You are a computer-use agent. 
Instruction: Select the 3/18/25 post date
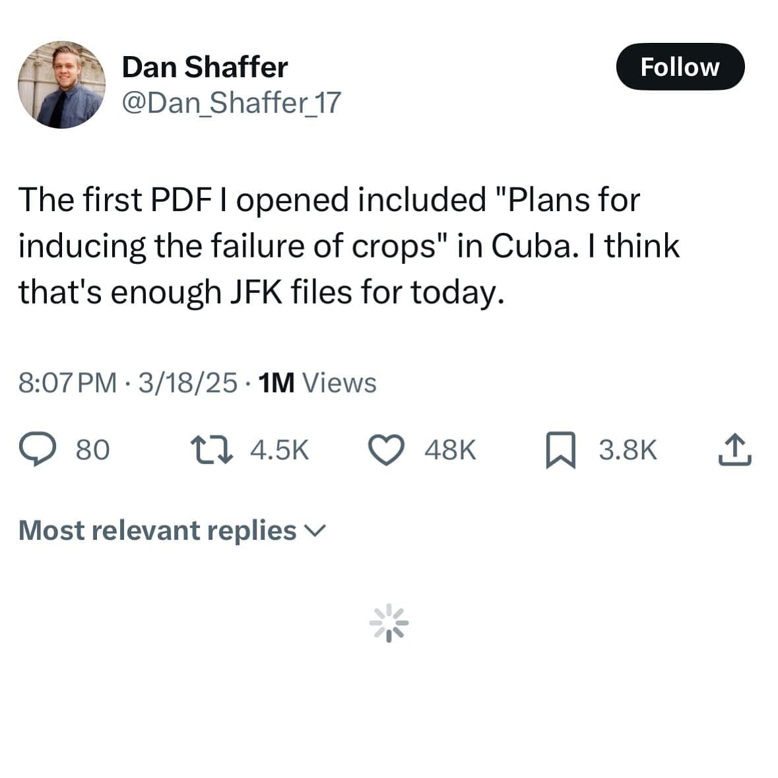(x=187, y=383)
